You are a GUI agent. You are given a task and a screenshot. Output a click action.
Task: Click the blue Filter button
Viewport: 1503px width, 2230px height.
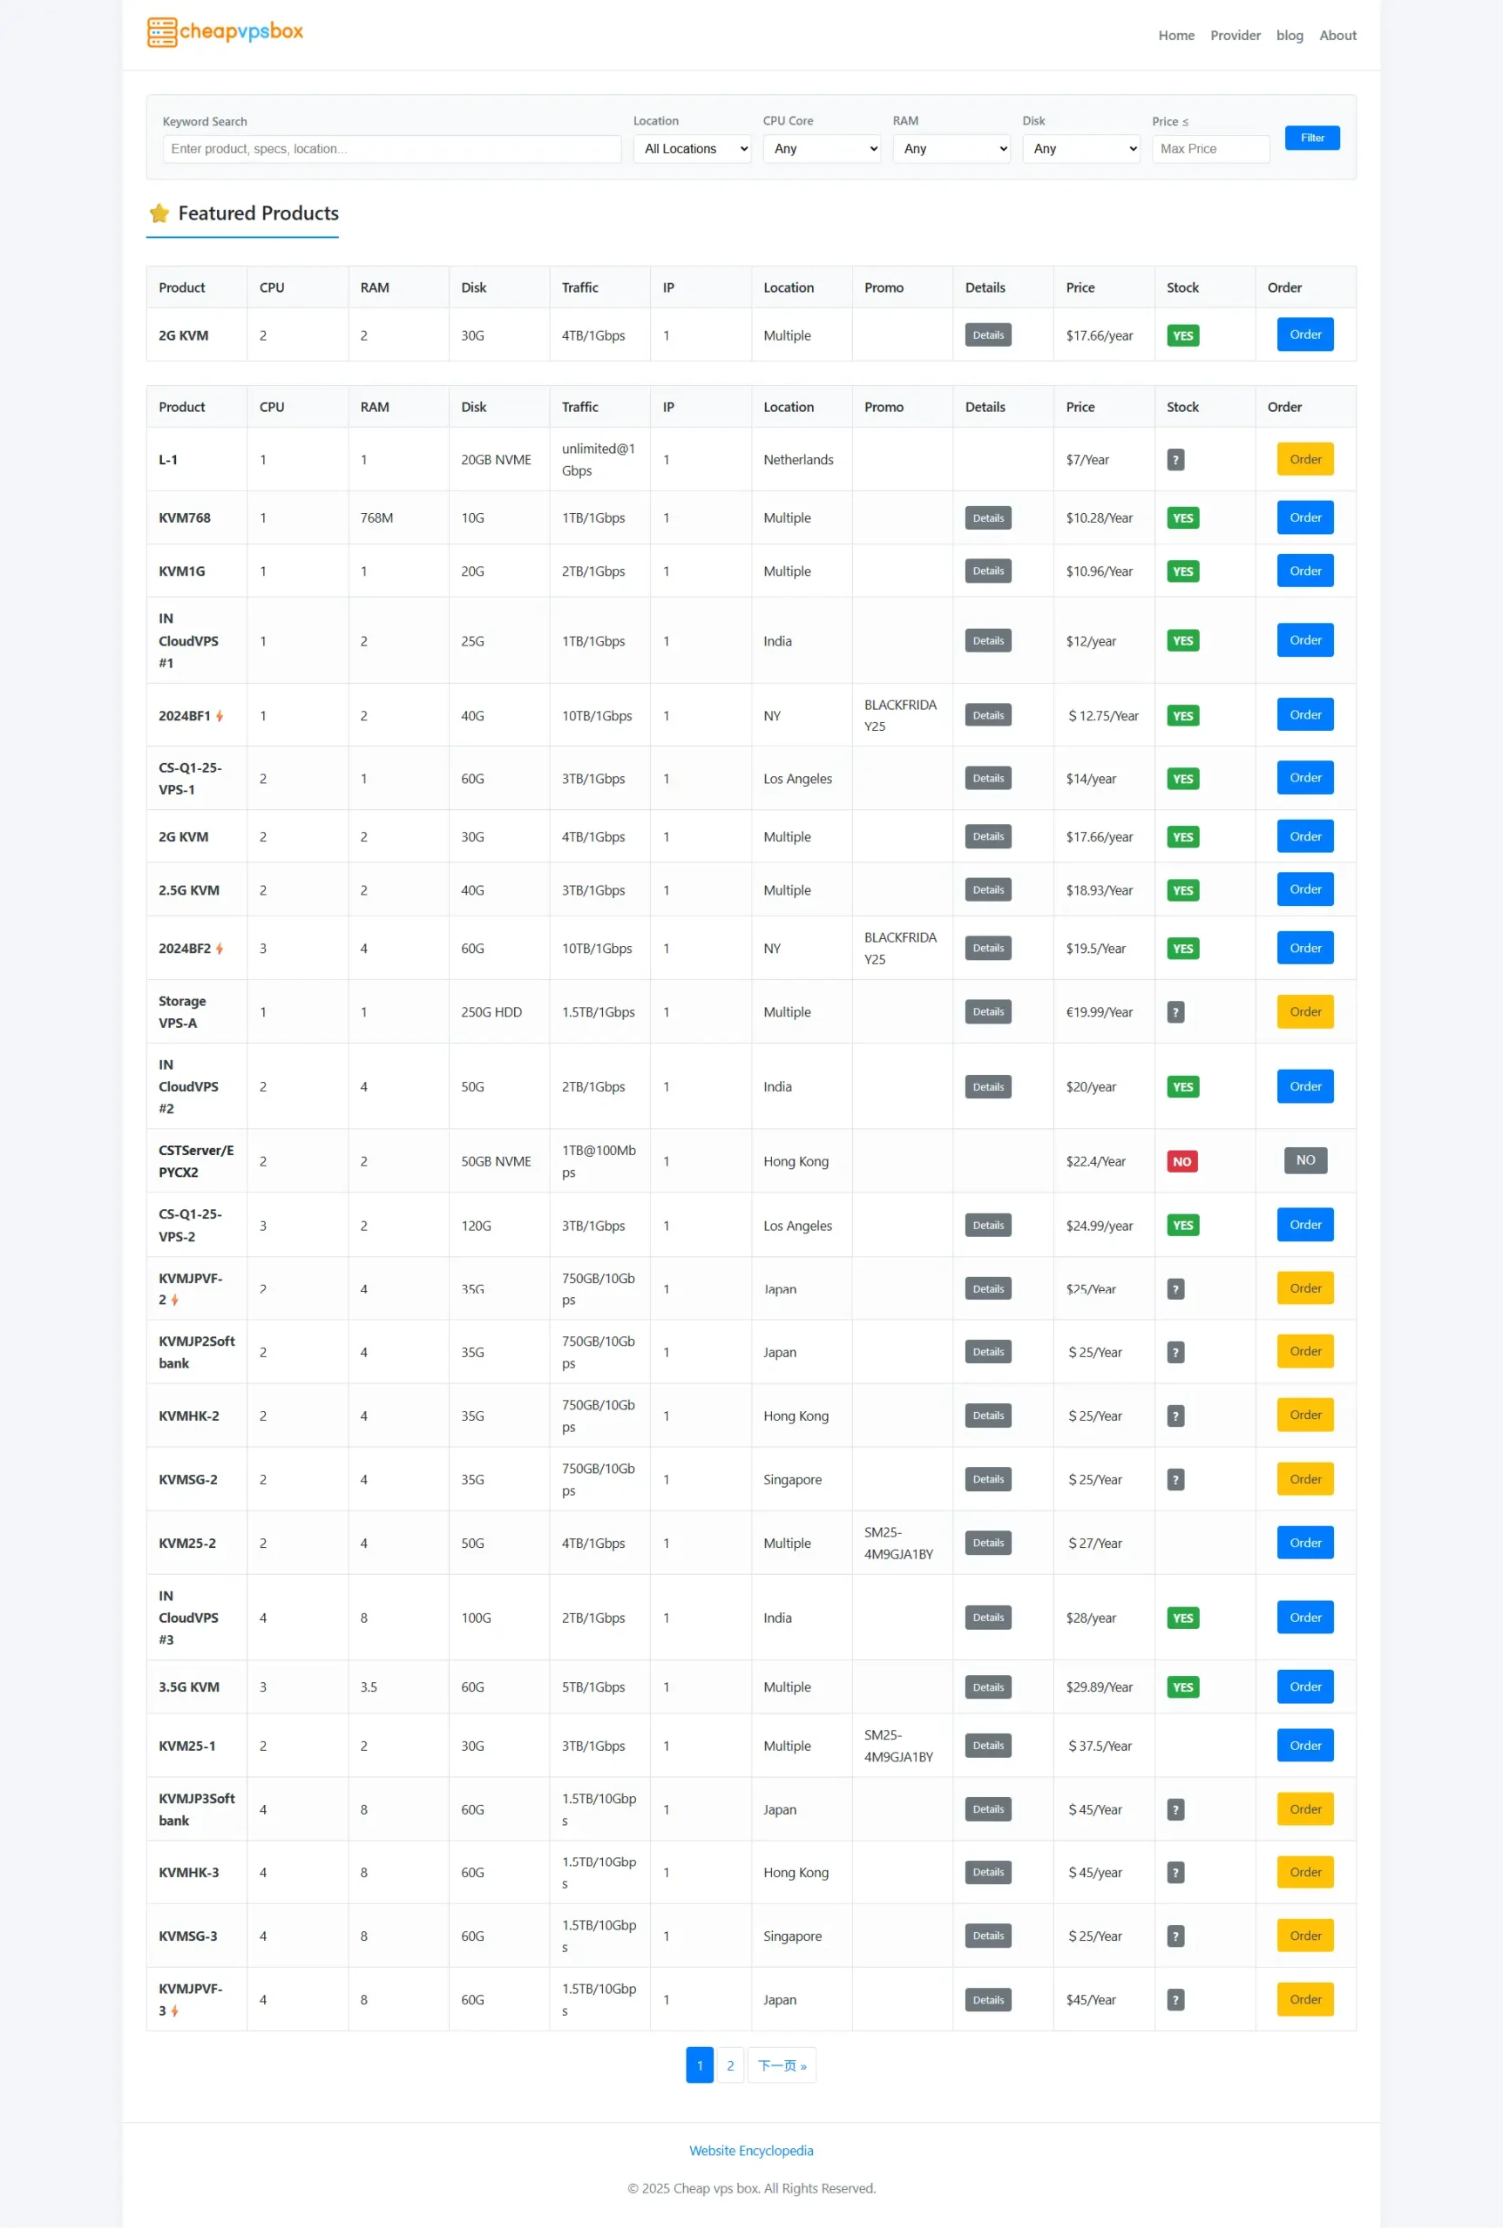[x=1312, y=138]
